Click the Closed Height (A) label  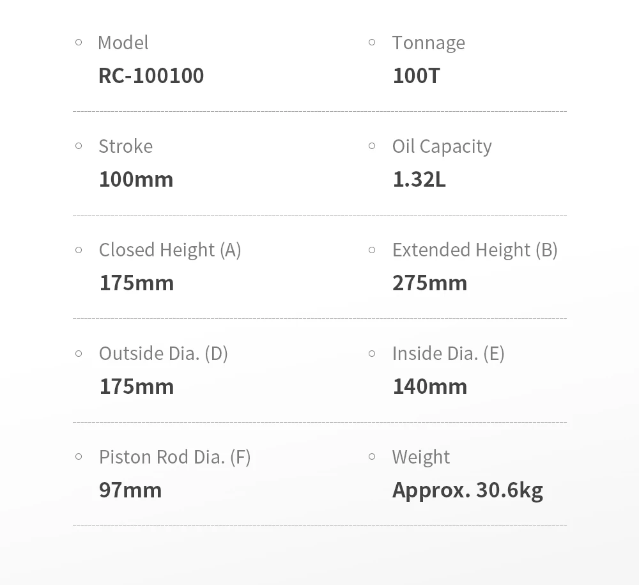click(x=169, y=249)
